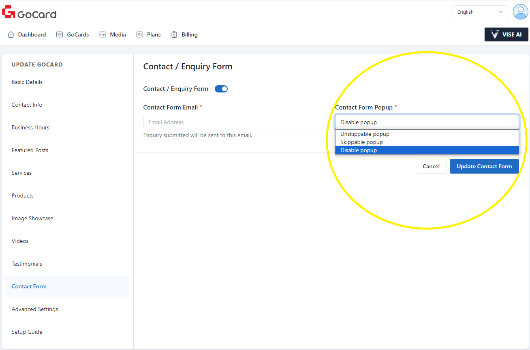The height and width of the screenshot is (350, 530).
Task: Click the Cancel button
Action: [431, 166]
